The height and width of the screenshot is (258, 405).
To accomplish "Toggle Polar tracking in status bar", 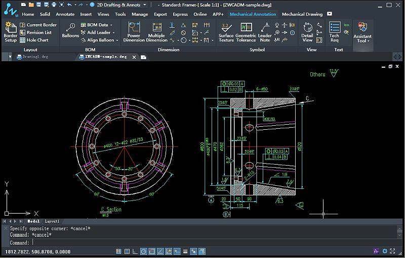I will pyautogui.click(x=144, y=251).
